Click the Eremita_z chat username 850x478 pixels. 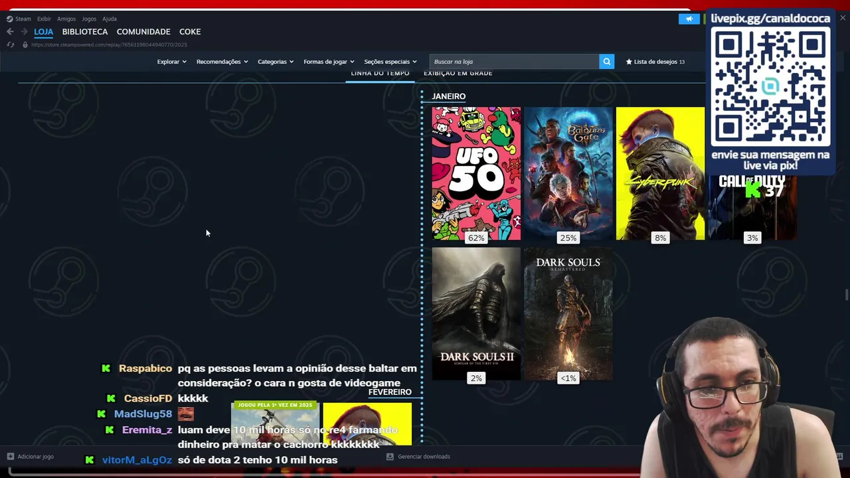pos(147,430)
